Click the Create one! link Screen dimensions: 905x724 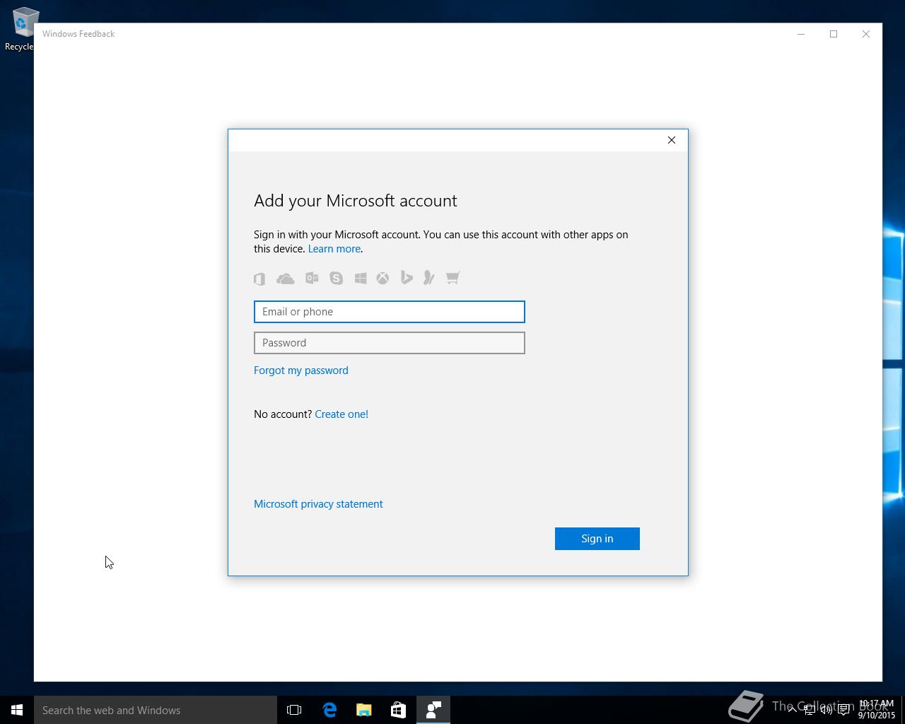click(x=341, y=414)
